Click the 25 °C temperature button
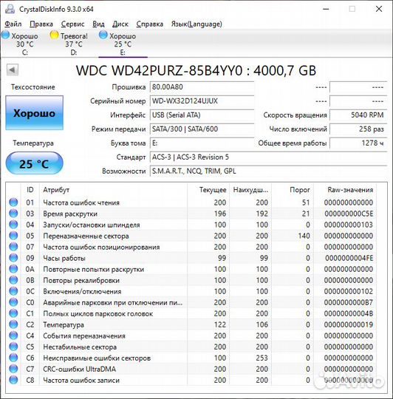Image resolution: width=393 pixels, height=399 pixels. (x=34, y=163)
